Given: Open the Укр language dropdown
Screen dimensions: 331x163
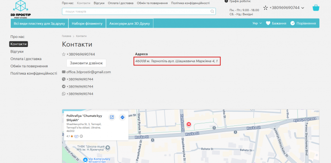Looking at the screenshot, I should [x=257, y=23].
